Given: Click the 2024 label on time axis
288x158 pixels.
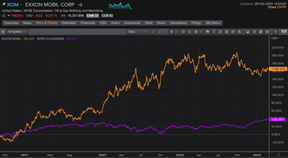Looking at the screenshot, I should (x=257, y=155).
